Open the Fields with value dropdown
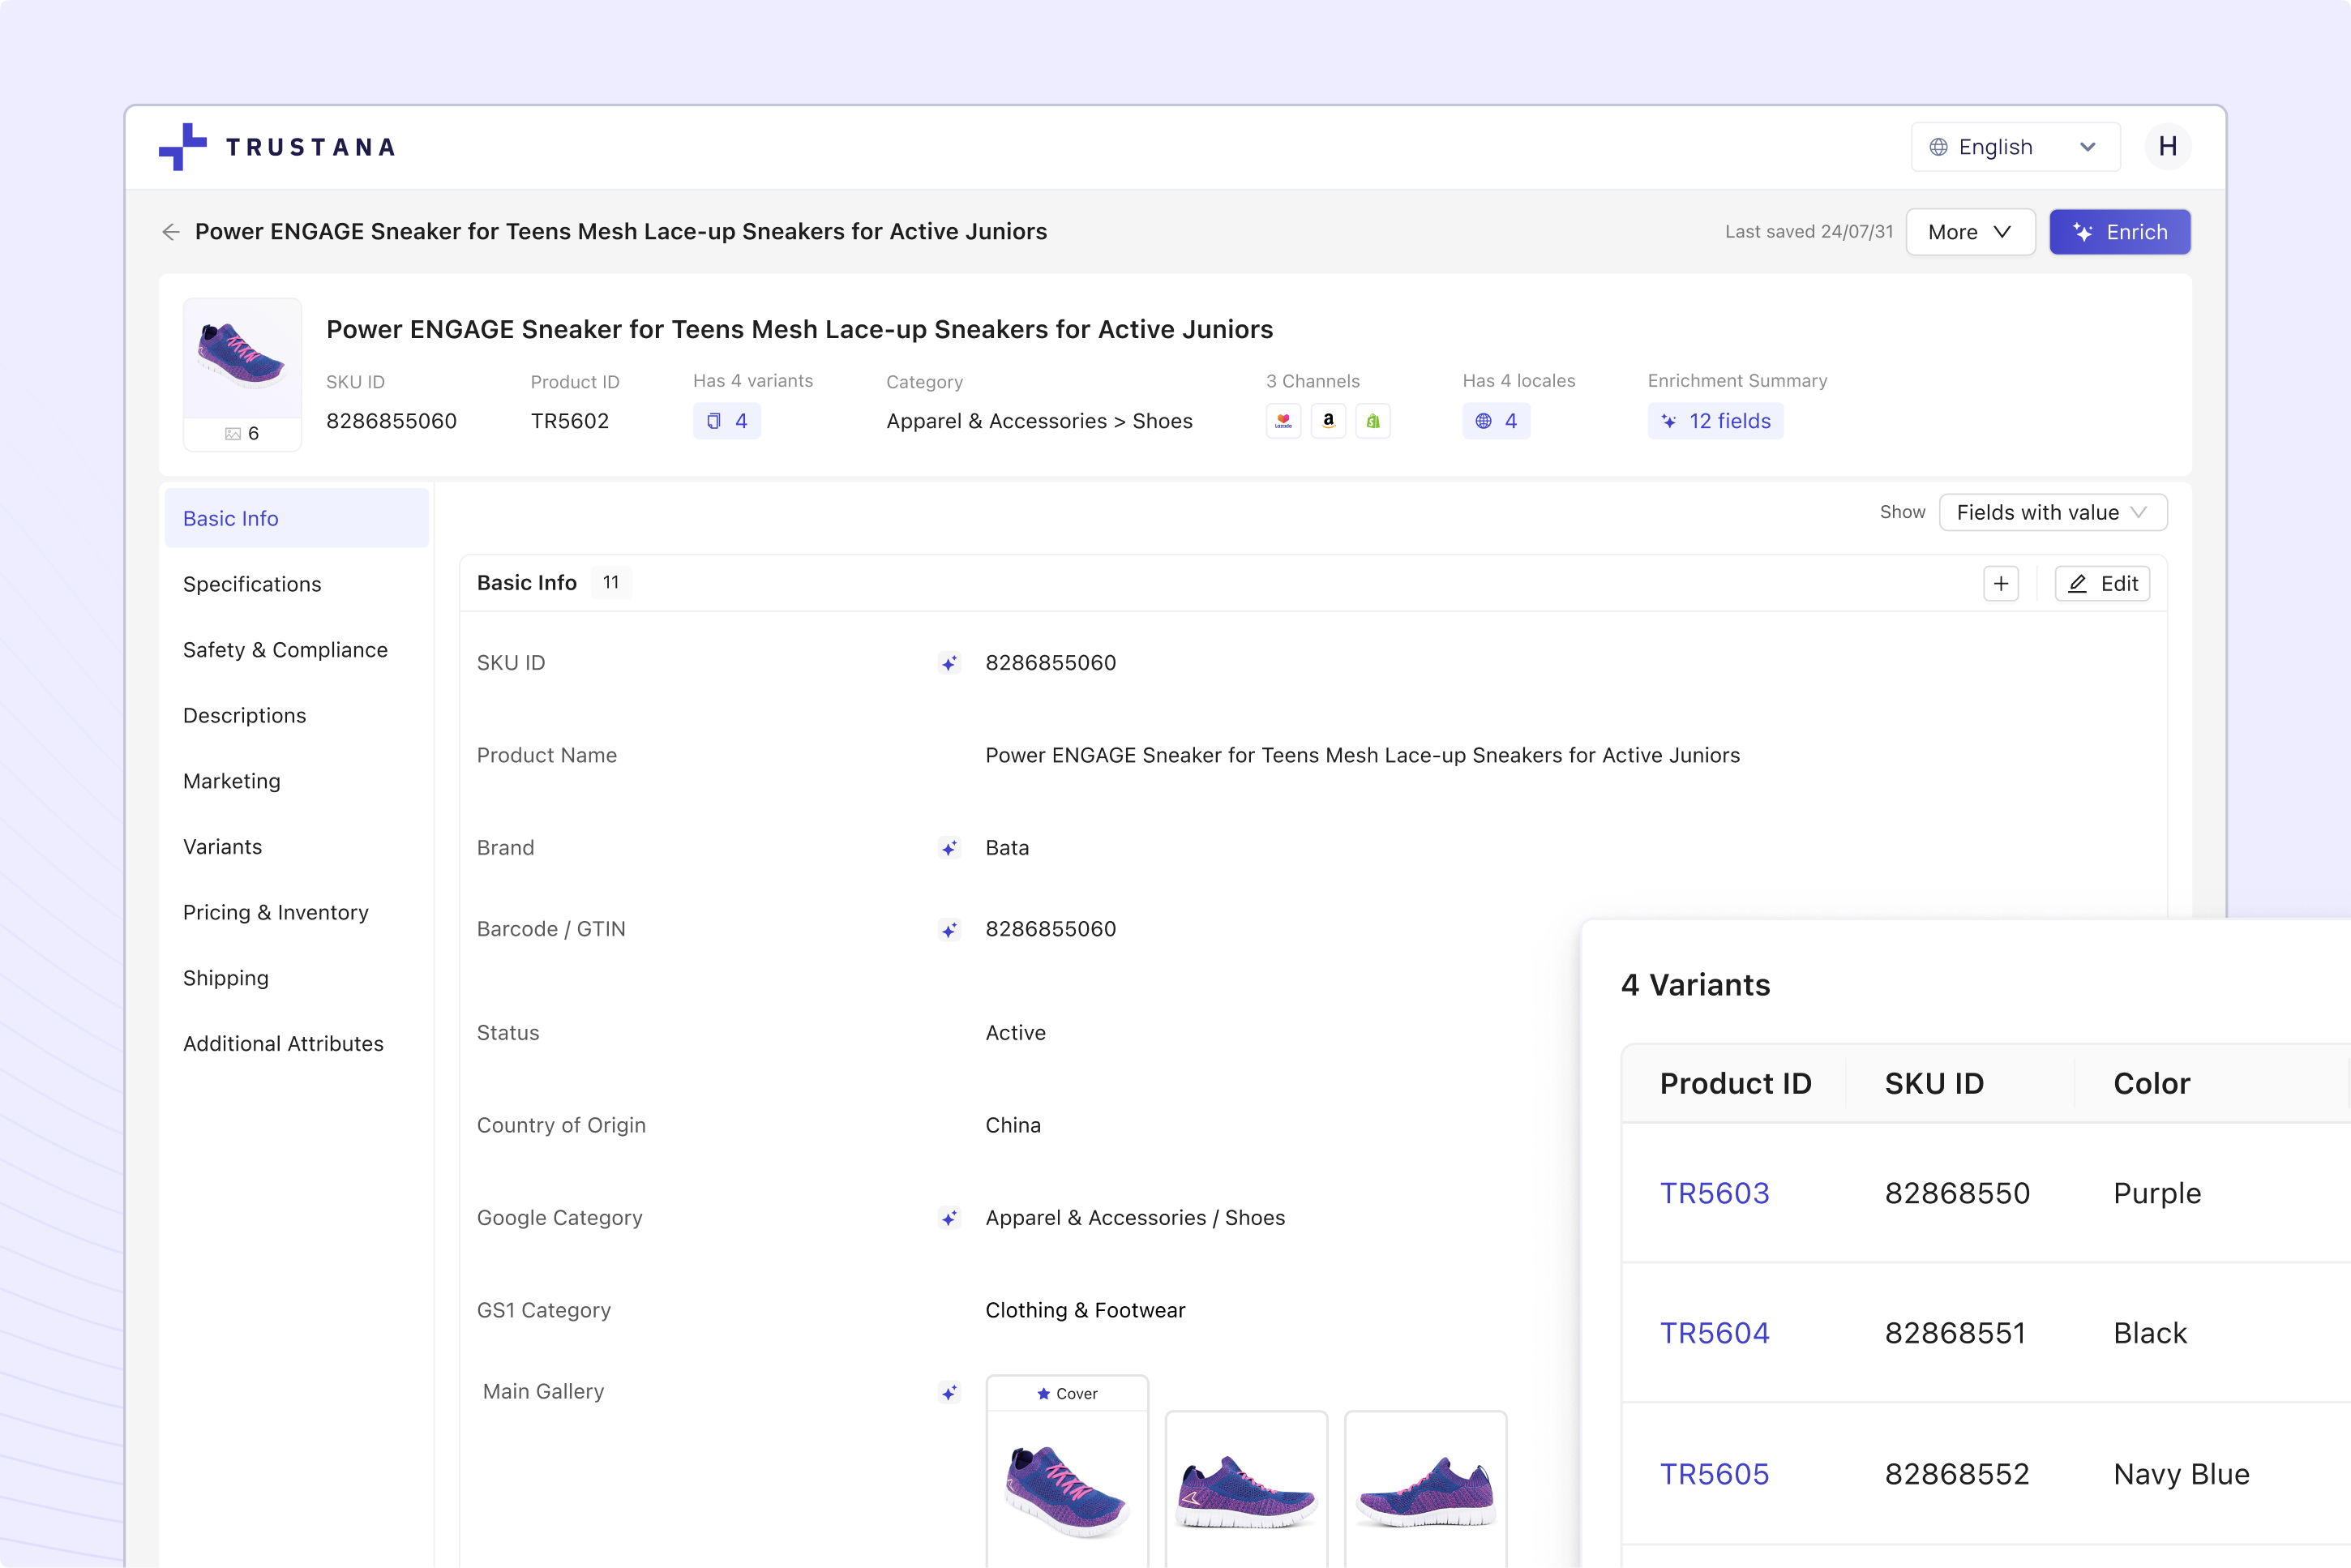This screenshot has width=2351, height=1568. pos(2052,512)
